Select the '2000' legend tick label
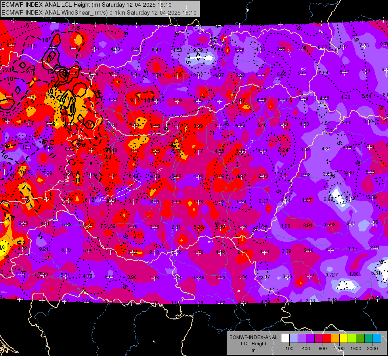 point(373,348)
